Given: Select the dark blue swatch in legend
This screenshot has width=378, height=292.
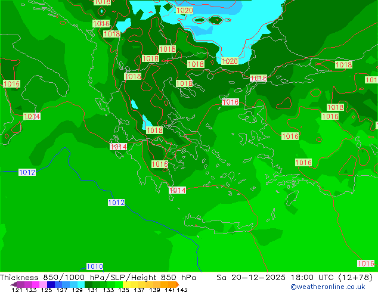Looking at the screenshot, I should [51, 284].
